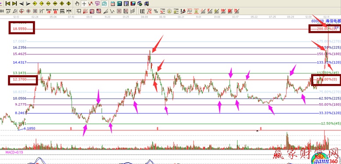Toggle the crosshair cursor tool
Viewport: 341px width, 164px height.
(x=84, y=3)
